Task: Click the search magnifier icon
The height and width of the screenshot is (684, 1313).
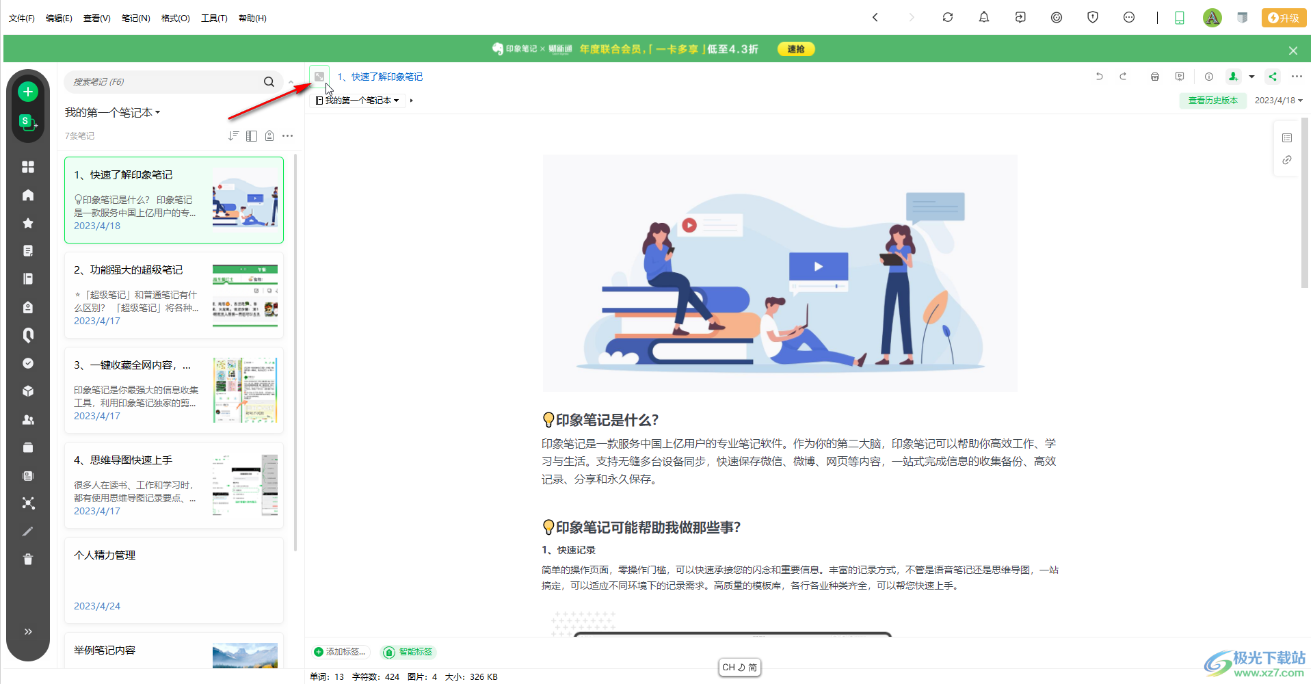Action: pos(269,82)
